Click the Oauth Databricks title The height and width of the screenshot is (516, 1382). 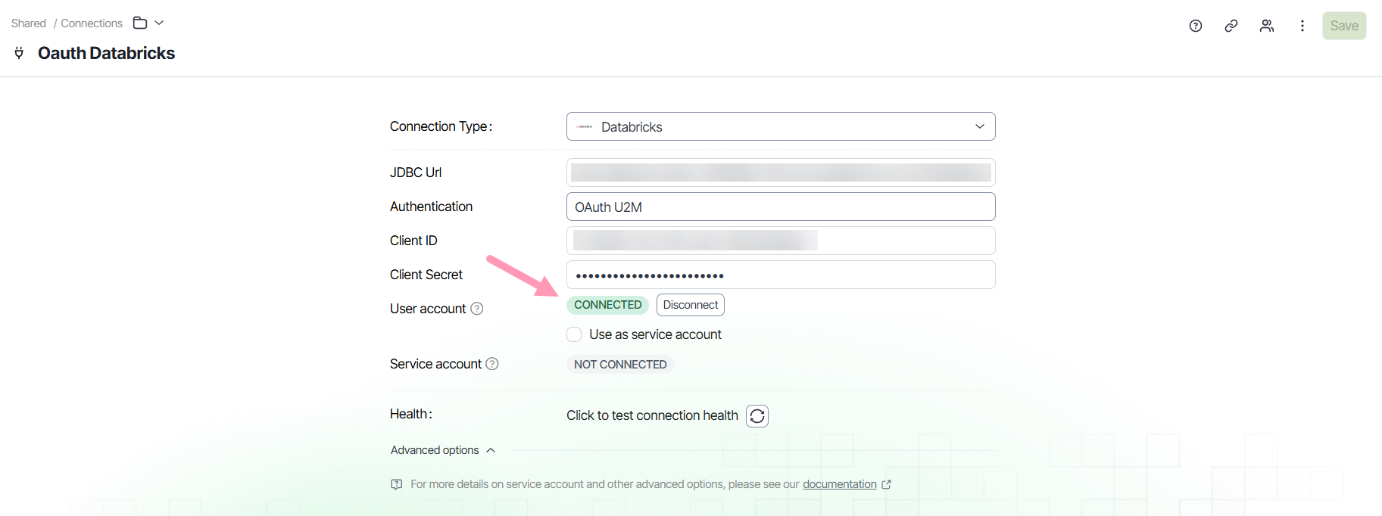pyautogui.click(x=106, y=53)
